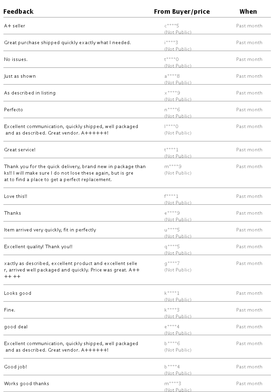The image size is (274, 392).
Task: Click the "Great service!" feedback comment
Action: coord(20,150)
